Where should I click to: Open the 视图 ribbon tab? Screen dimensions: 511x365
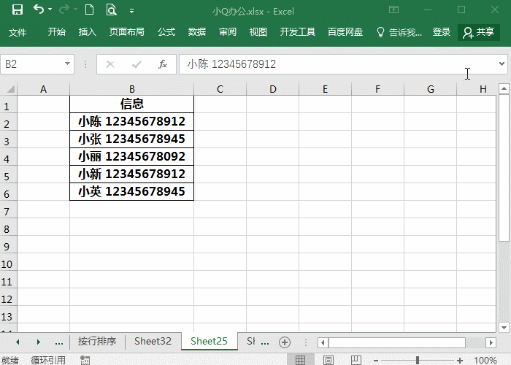click(258, 32)
